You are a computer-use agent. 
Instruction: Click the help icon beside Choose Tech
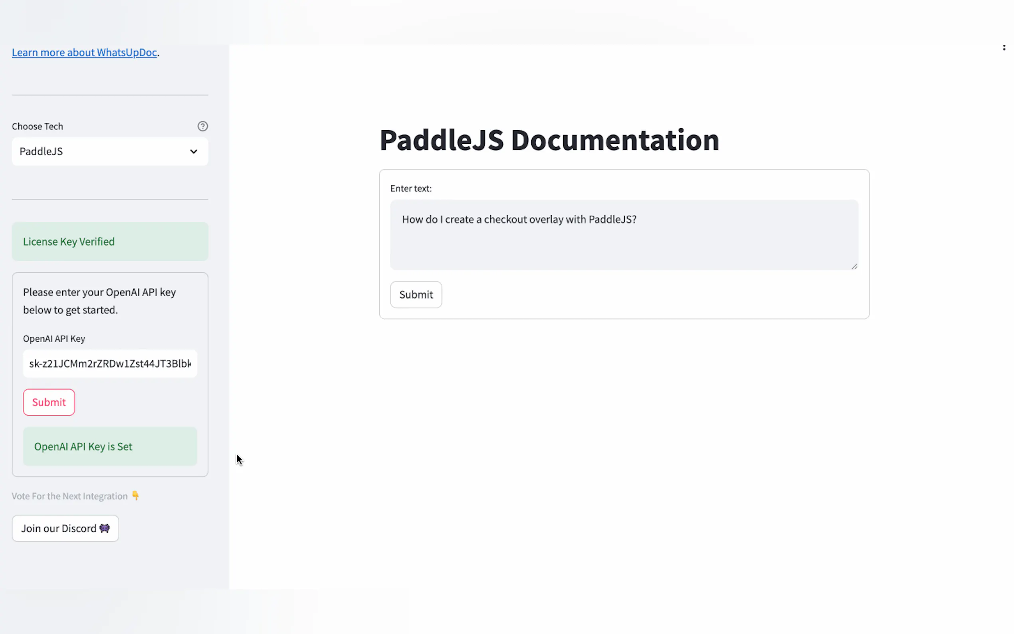[202, 126]
